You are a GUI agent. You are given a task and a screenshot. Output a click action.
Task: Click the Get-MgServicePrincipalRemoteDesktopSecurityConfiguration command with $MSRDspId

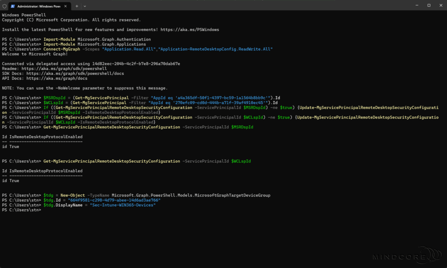coord(148,127)
